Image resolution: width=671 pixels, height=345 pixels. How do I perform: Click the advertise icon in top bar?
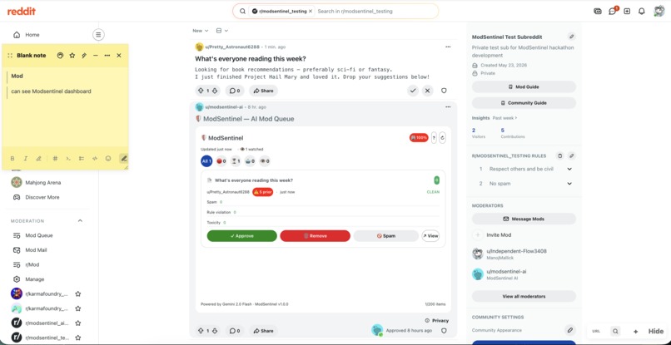(x=598, y=12)
